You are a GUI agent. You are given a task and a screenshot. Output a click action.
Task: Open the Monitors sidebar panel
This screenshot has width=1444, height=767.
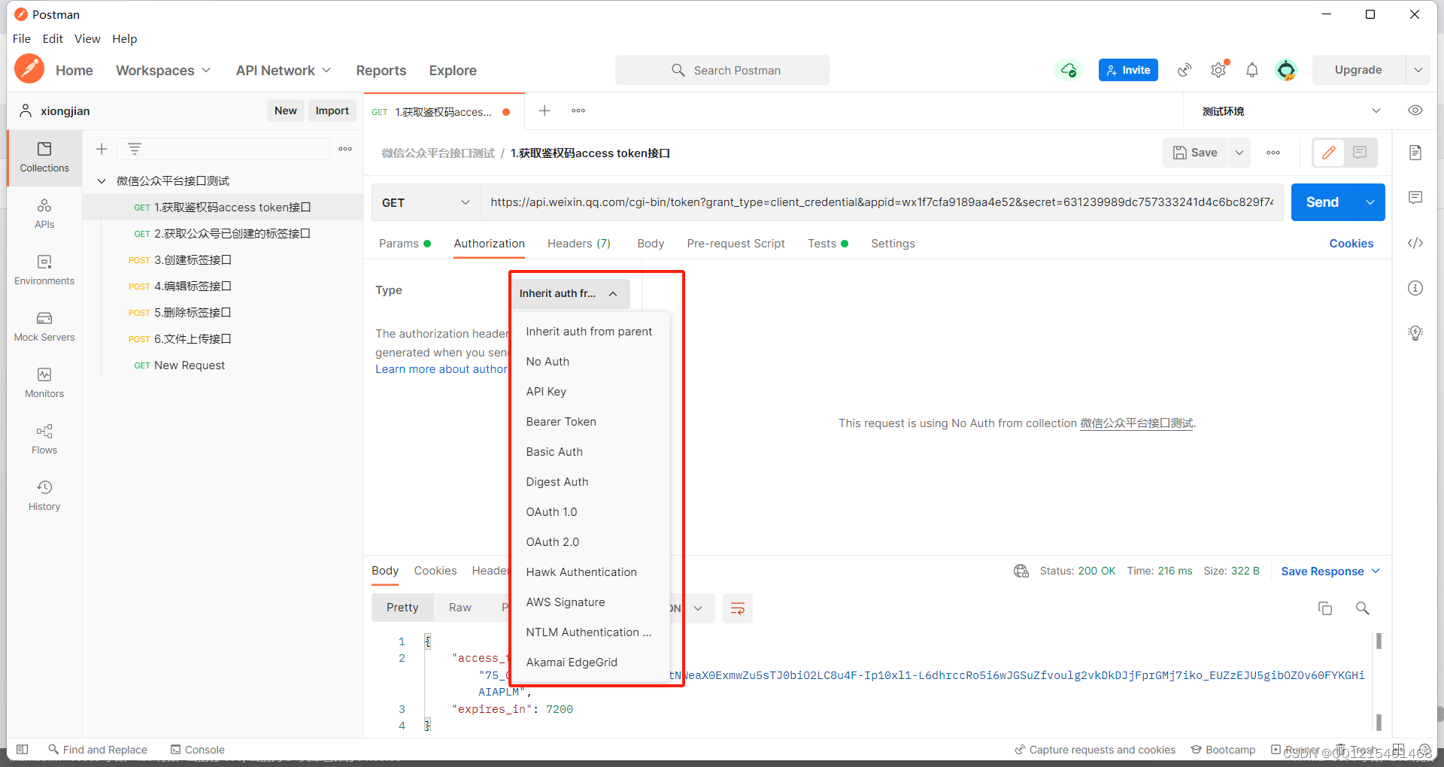(44, 383)
